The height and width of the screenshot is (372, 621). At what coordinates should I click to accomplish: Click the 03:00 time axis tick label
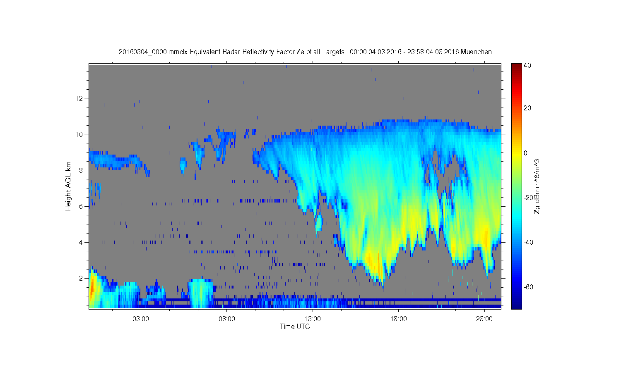coord(141,319)
